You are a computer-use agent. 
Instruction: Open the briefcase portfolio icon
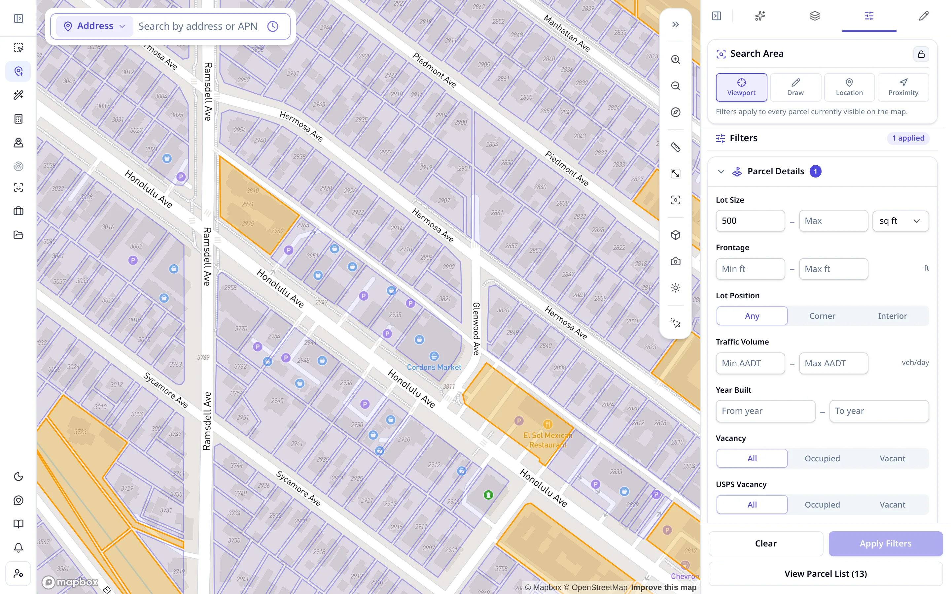point(18,211)
